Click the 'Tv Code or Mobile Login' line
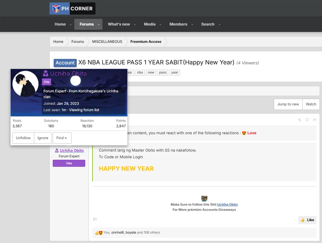The image size is (322, 243). point(121,157)
